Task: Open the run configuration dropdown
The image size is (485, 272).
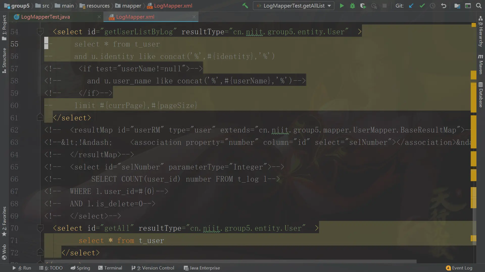Action: tap(294, 6)
